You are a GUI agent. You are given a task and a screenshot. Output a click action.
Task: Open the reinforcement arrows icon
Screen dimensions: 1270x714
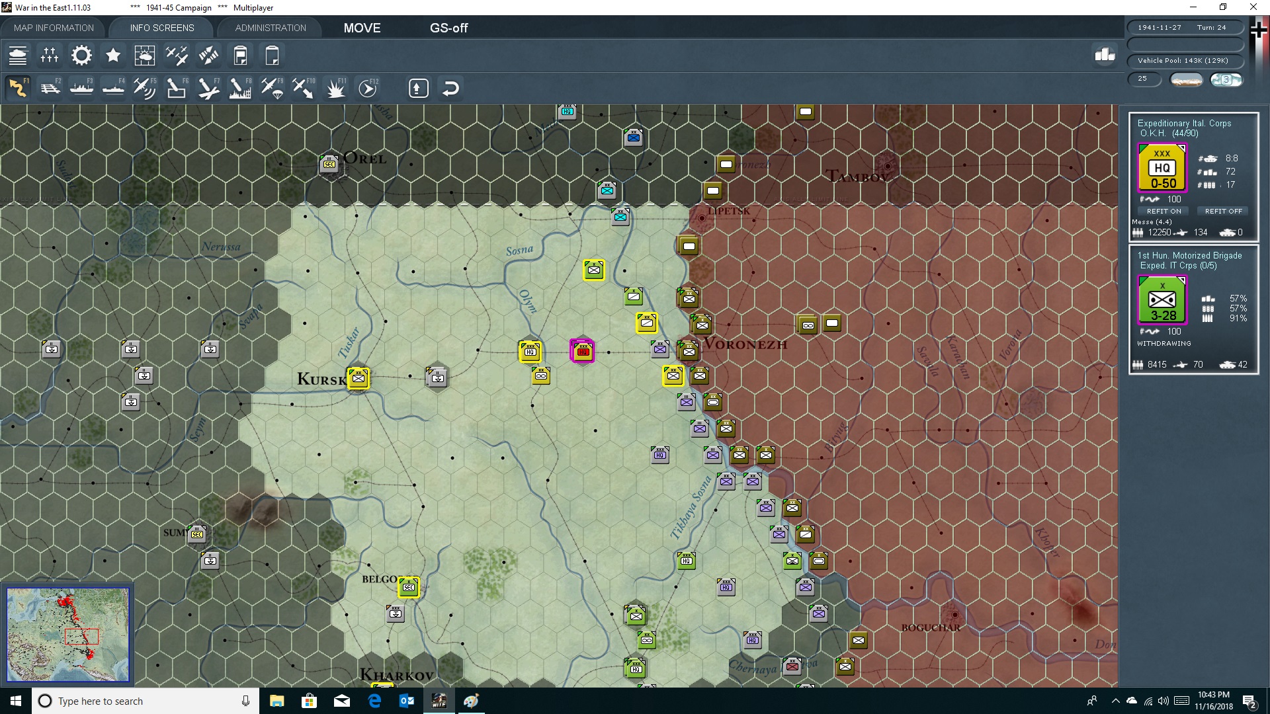click(208, 56)
